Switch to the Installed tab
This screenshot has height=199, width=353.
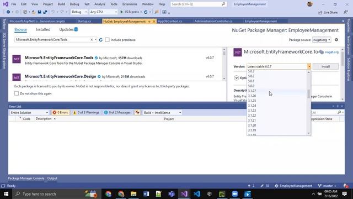pyautogui.click(x=43, y=29)
